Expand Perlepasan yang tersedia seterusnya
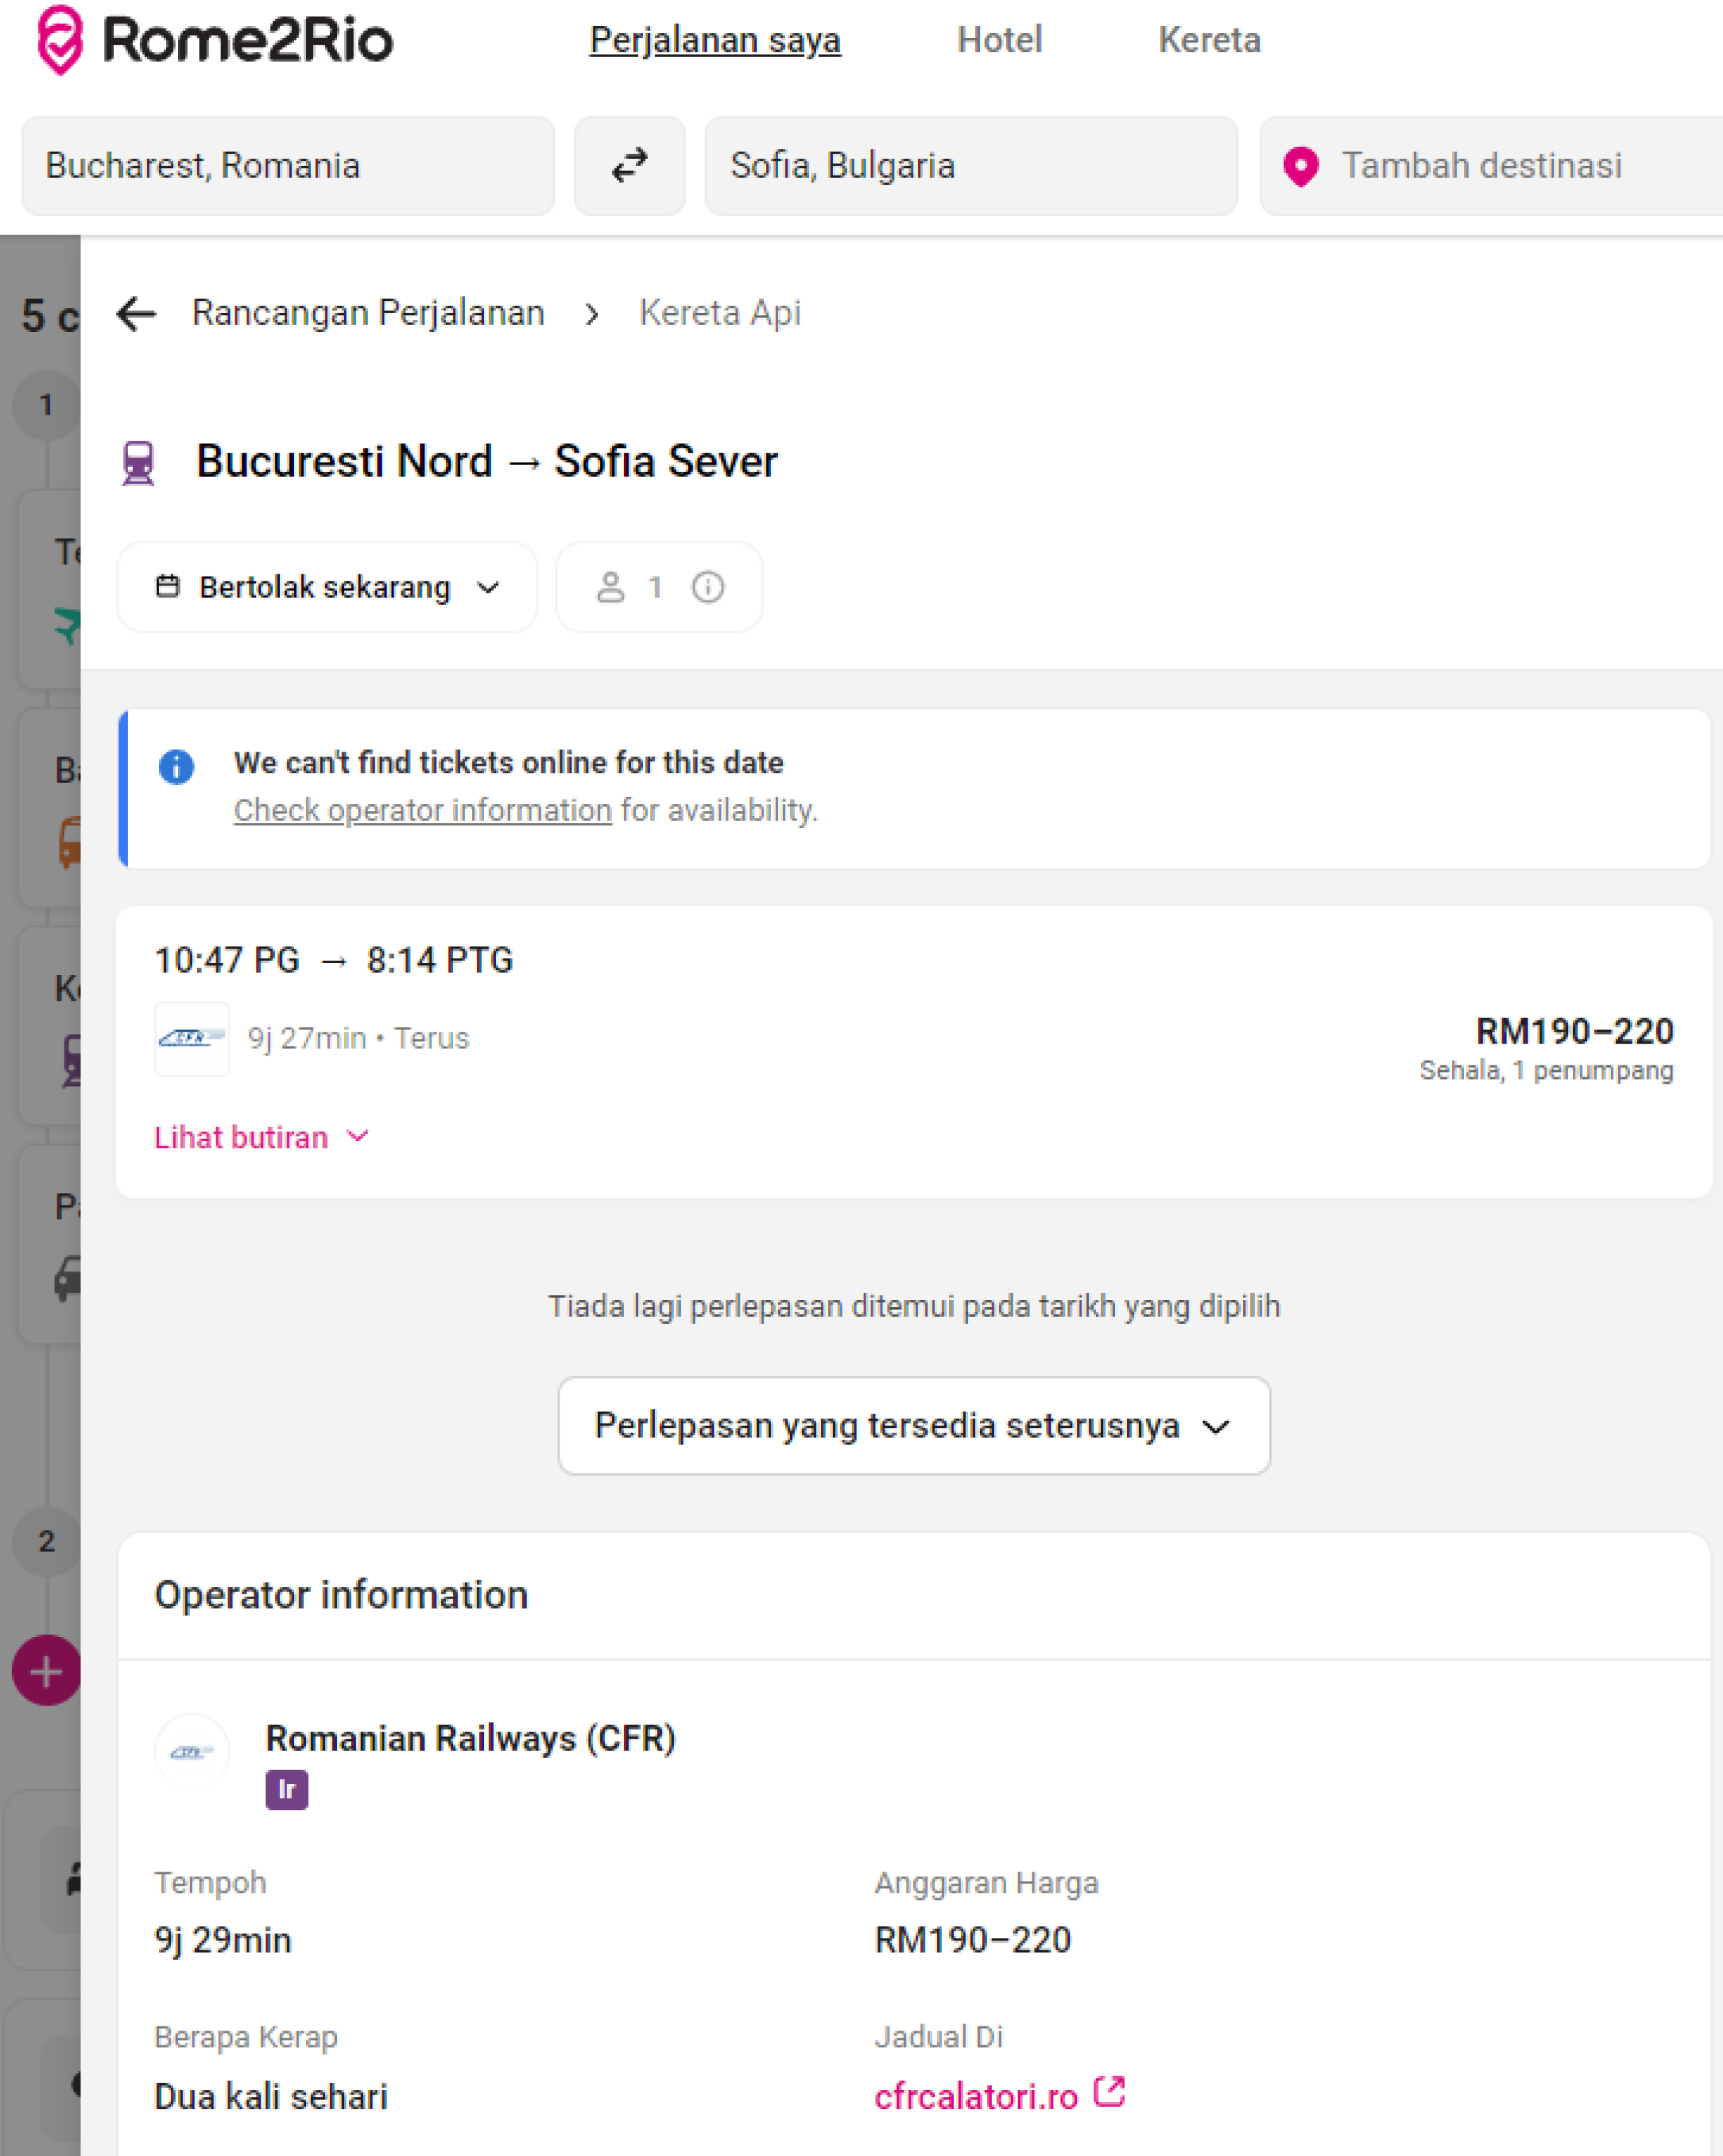Screen dimensions: 1723x2156 pos(913,1425)
